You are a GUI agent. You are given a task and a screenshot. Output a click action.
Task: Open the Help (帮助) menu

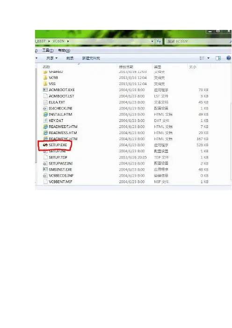pos(64,50)
